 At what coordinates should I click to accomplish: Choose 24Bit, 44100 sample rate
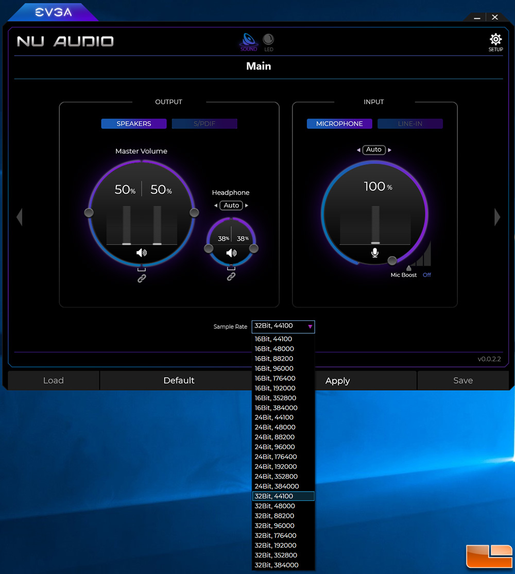[283, 417]
